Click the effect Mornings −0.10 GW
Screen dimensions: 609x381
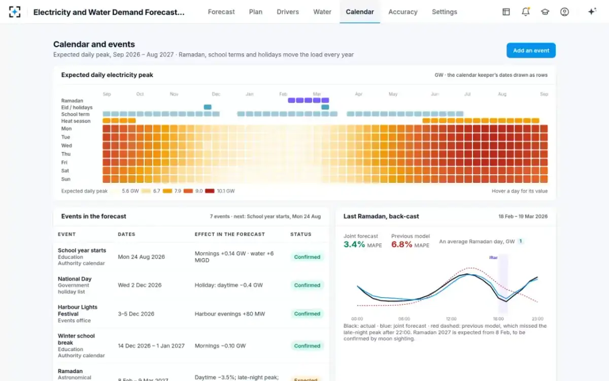(x=220, y=346)
